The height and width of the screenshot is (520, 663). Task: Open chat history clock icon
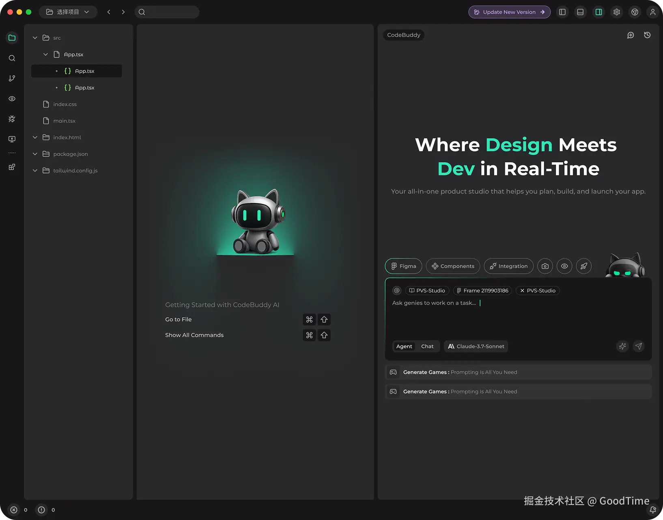(648, 35)
